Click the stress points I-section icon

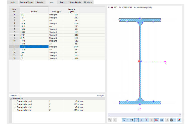click(147, 120)
